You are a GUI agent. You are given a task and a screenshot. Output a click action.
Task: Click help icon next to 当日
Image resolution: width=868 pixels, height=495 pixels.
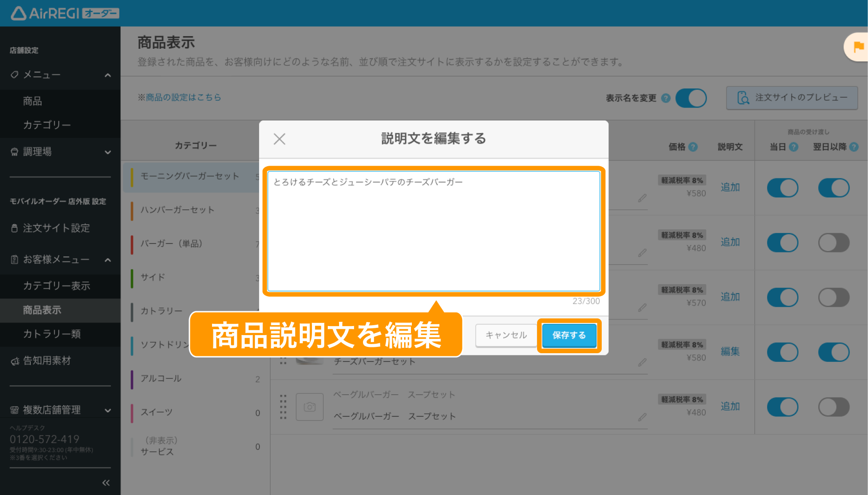coord(793,147)
